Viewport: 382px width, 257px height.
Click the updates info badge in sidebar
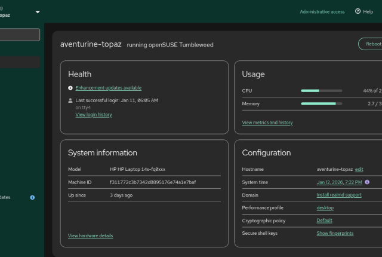tap(32, 197)
